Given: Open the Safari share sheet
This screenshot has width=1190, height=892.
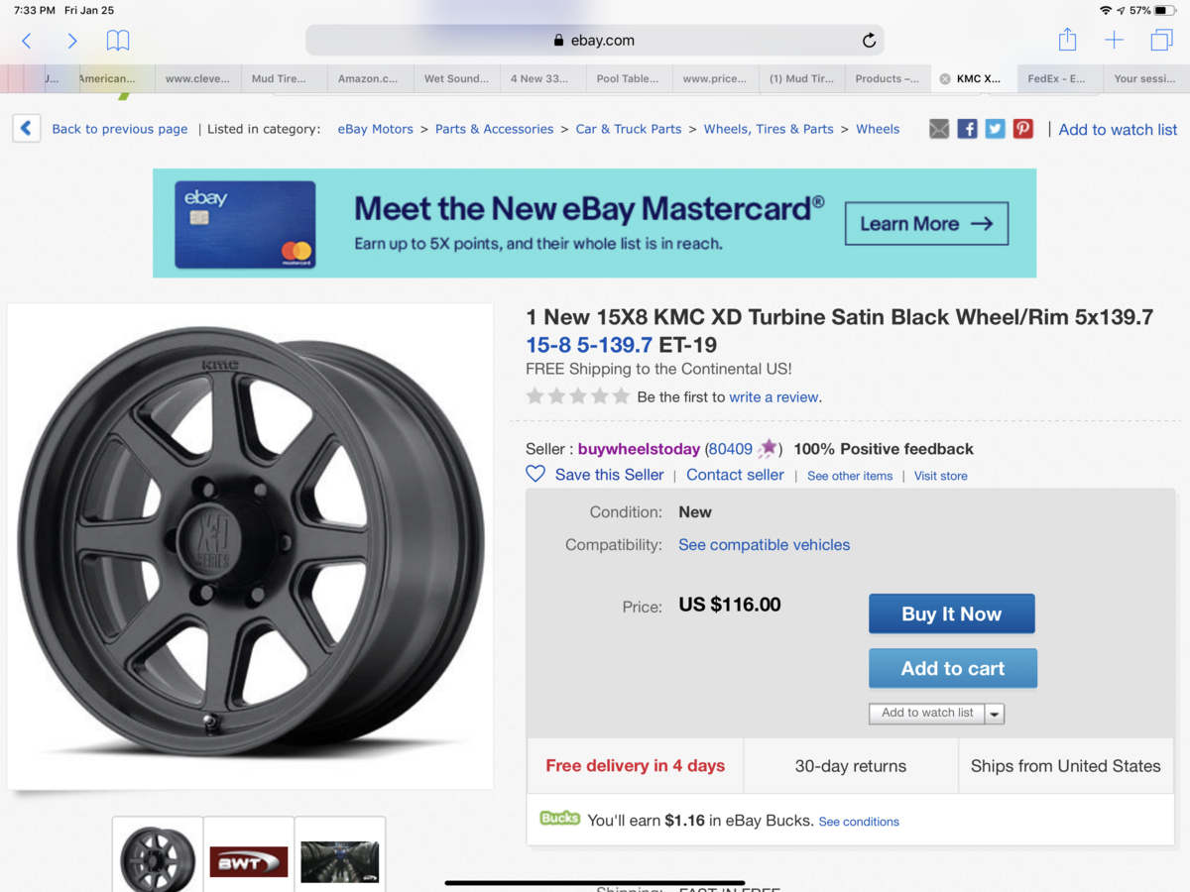Looking at the screenshot, I should 1067,40.
